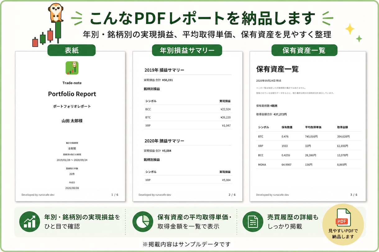Click the BCC profit ¥22,924

click(226, 109)
